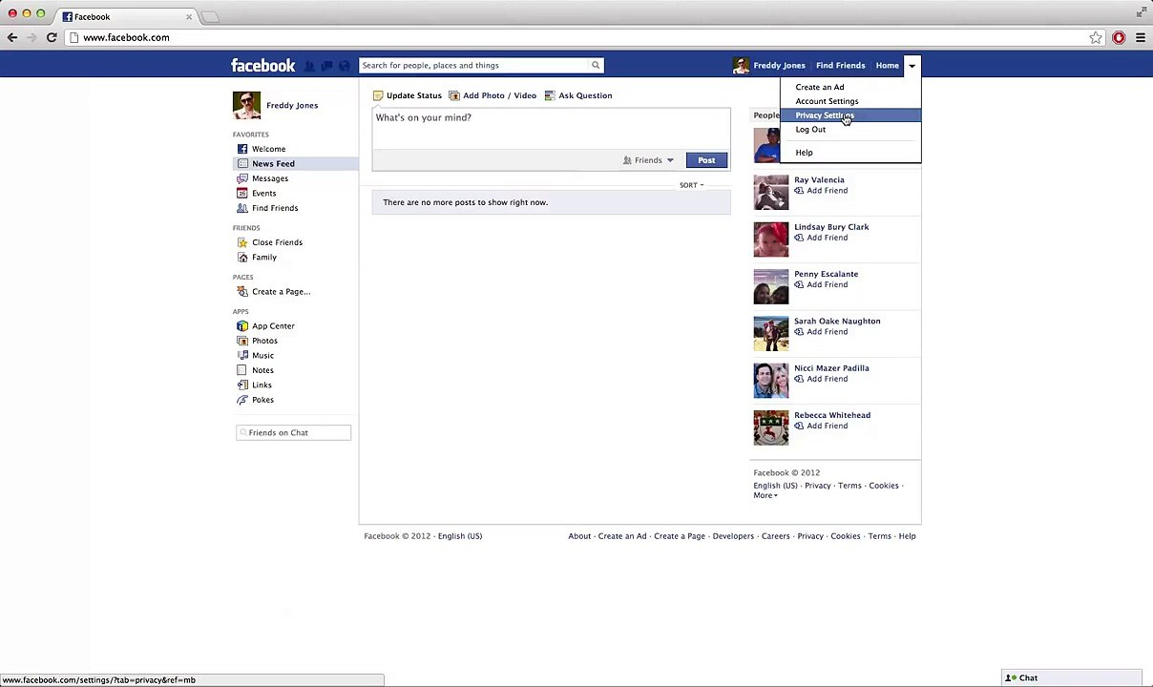
Task: Open Family friends list
Action: tap(264, 258)
